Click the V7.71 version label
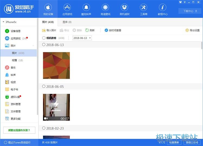The height and width of the screenshot is (146, 203). tap(162, 142)
